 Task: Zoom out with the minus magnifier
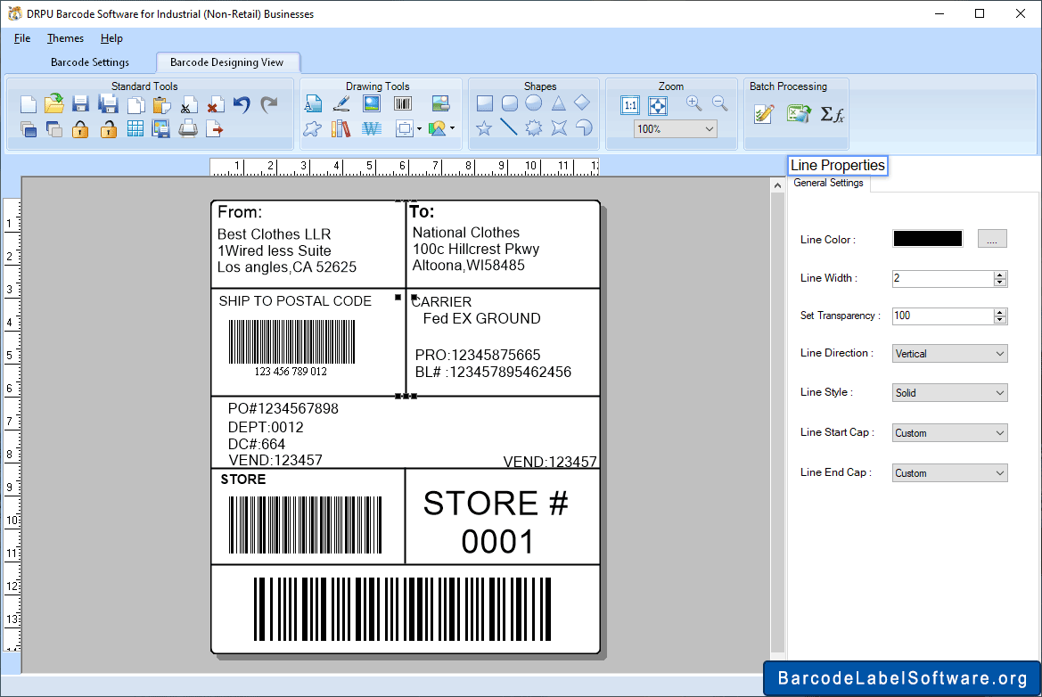point(719,103)
